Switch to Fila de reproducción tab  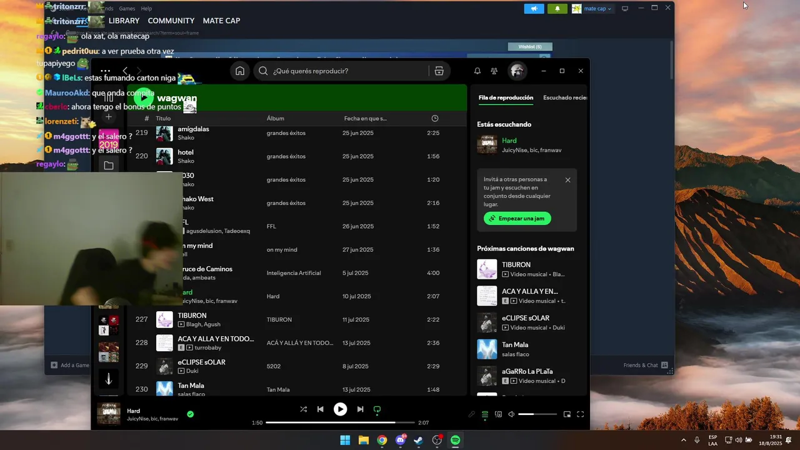506,97
